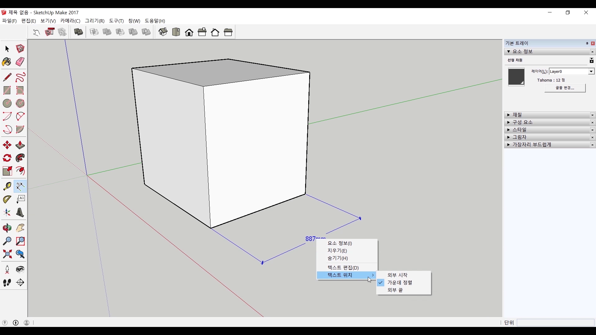
Task: Select the Orbit camera tool
Action: click(x=7, y=228)
